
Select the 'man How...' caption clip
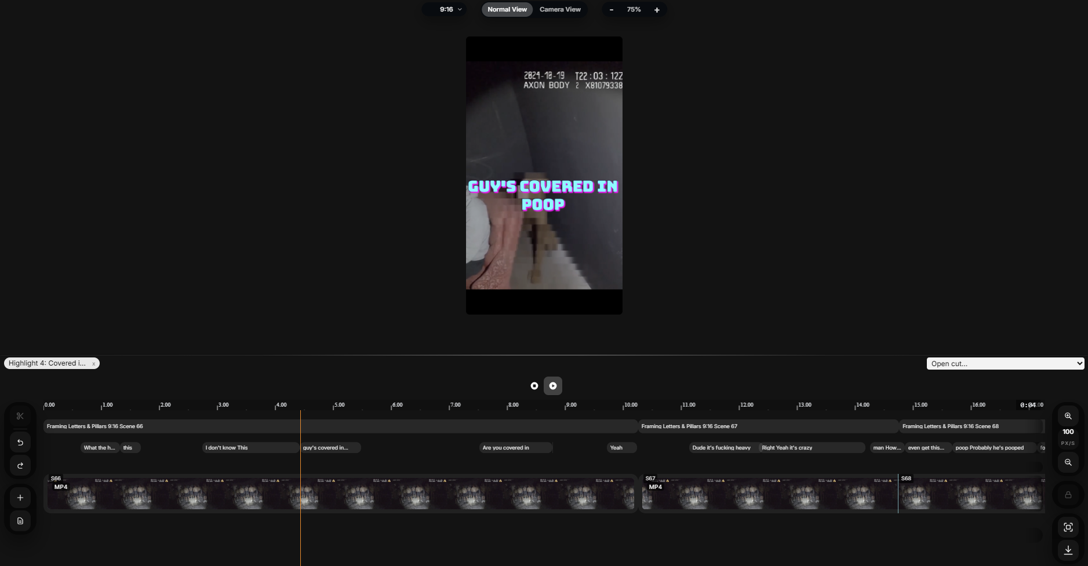tap(887, 448)
